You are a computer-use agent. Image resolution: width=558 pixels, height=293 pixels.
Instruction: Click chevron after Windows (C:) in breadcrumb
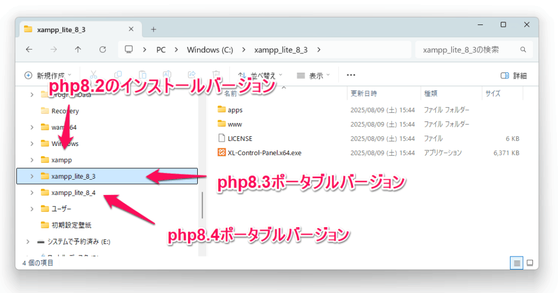[244, 50]
